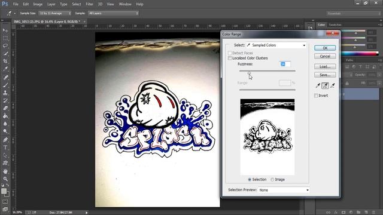
Task: Open the tool preset picker arrow
Action: 14,13
